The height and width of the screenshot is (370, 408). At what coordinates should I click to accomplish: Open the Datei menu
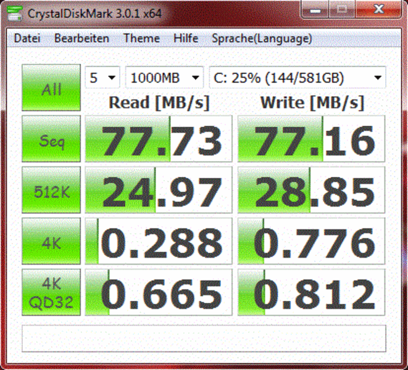click(x=27, y=38)
